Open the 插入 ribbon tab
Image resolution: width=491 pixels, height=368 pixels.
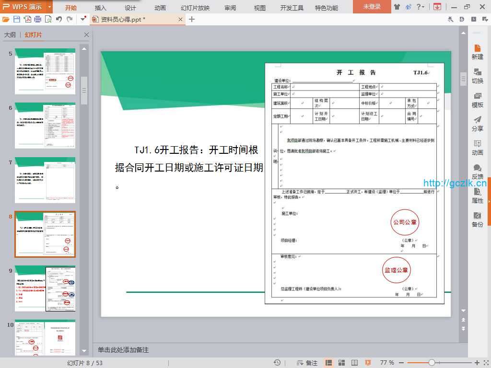[x=101, y=8]
